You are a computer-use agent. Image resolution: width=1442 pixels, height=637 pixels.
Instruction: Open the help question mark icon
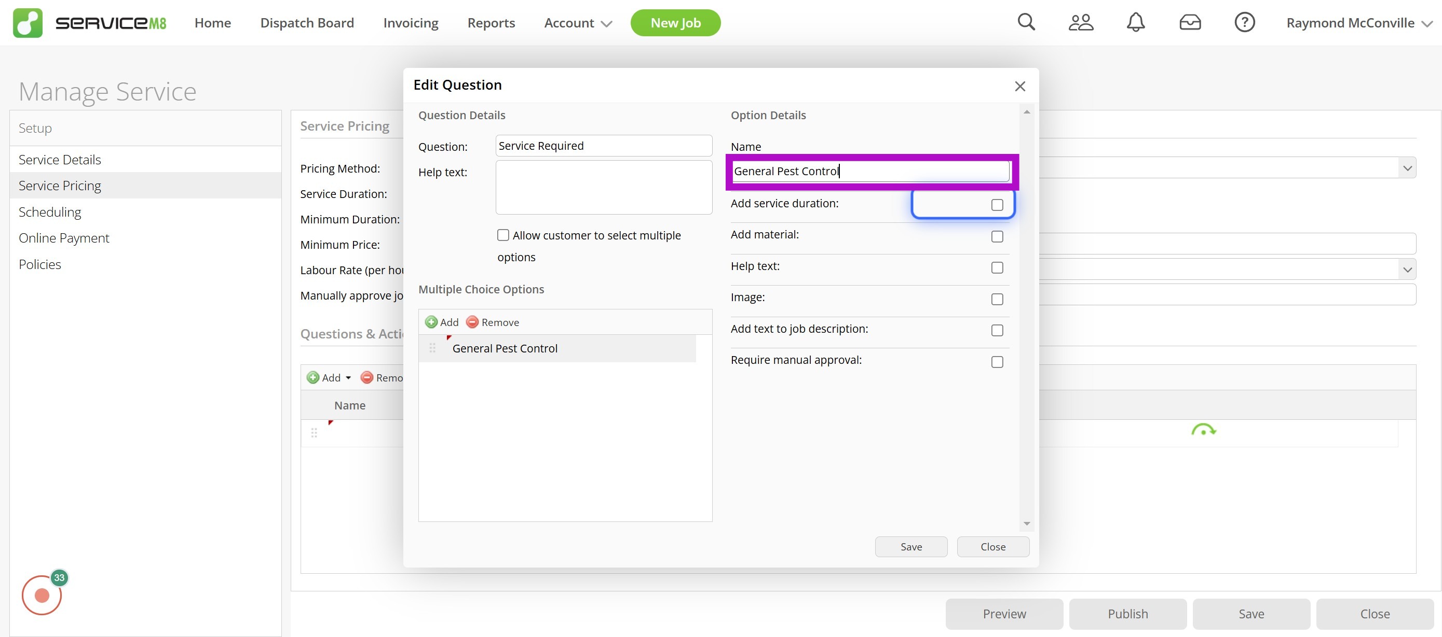tap(1244, 22)
